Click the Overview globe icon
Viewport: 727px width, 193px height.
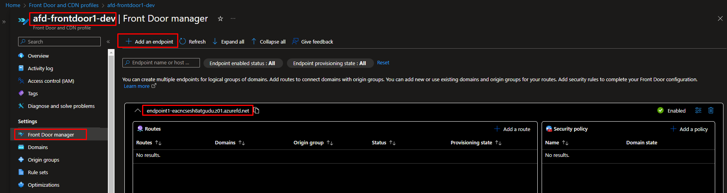click(21, 56)
